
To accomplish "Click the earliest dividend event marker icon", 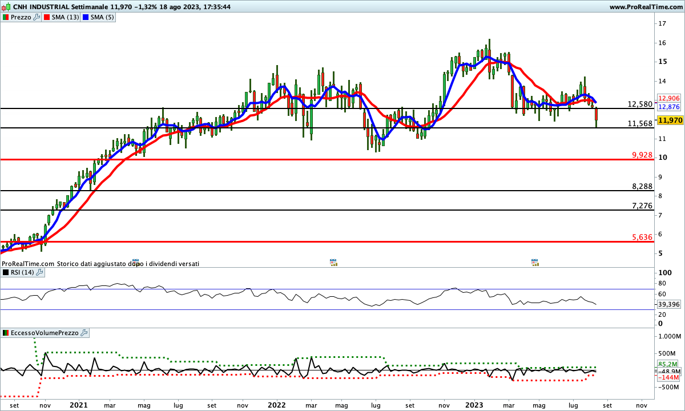I will [136, 262].
